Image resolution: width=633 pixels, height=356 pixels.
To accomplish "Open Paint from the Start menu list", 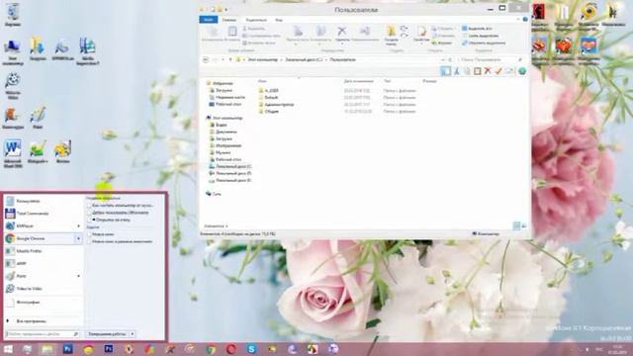I will pyautogui.click(x=41, y=276).
